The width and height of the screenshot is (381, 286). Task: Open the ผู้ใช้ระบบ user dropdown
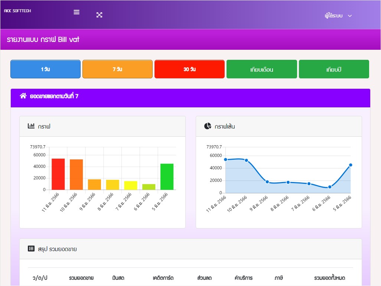pyautogui.click(x=333, y=16)
